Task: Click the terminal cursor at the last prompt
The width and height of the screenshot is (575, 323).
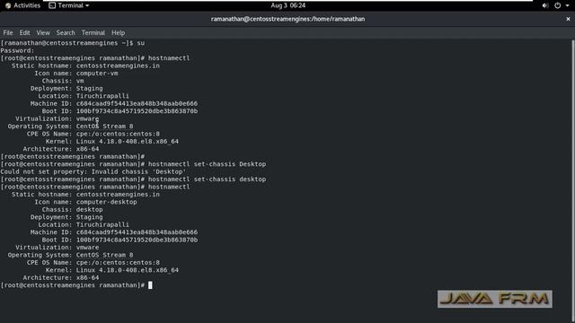Action: (x=150, y=285)
